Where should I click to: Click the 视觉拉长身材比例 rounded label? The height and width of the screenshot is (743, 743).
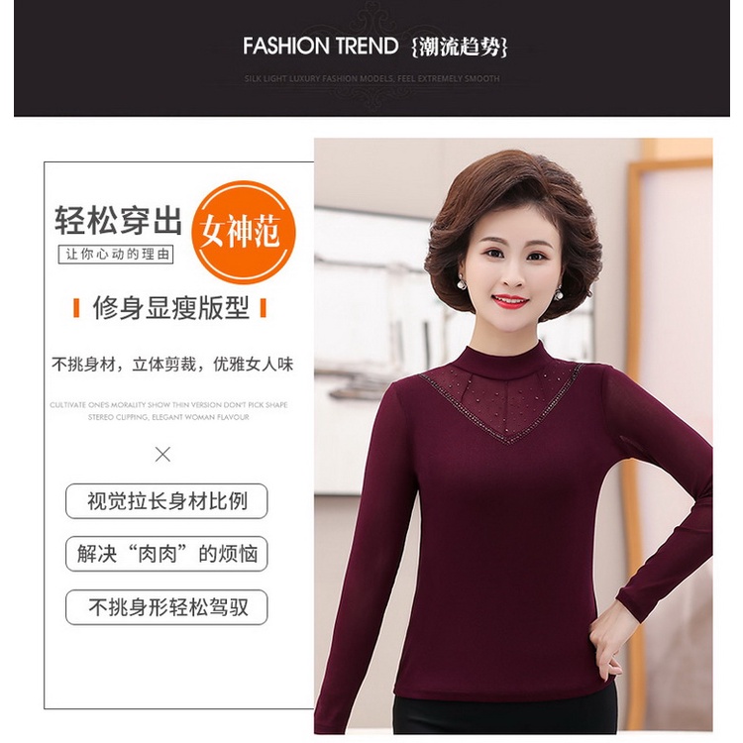pyautogui.click(x=166, y=501)
